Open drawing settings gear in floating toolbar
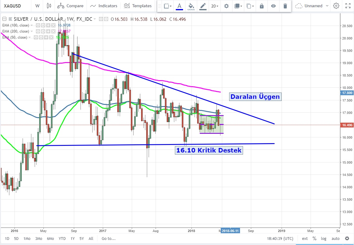Screen dimensions: 354x245 coord(226,6)
